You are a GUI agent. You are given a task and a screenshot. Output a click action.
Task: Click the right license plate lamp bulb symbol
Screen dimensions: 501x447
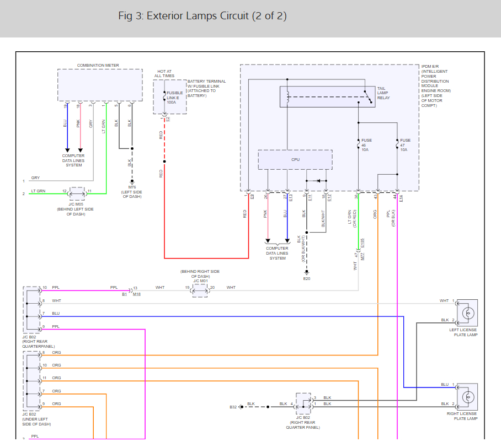click(468, 397)
